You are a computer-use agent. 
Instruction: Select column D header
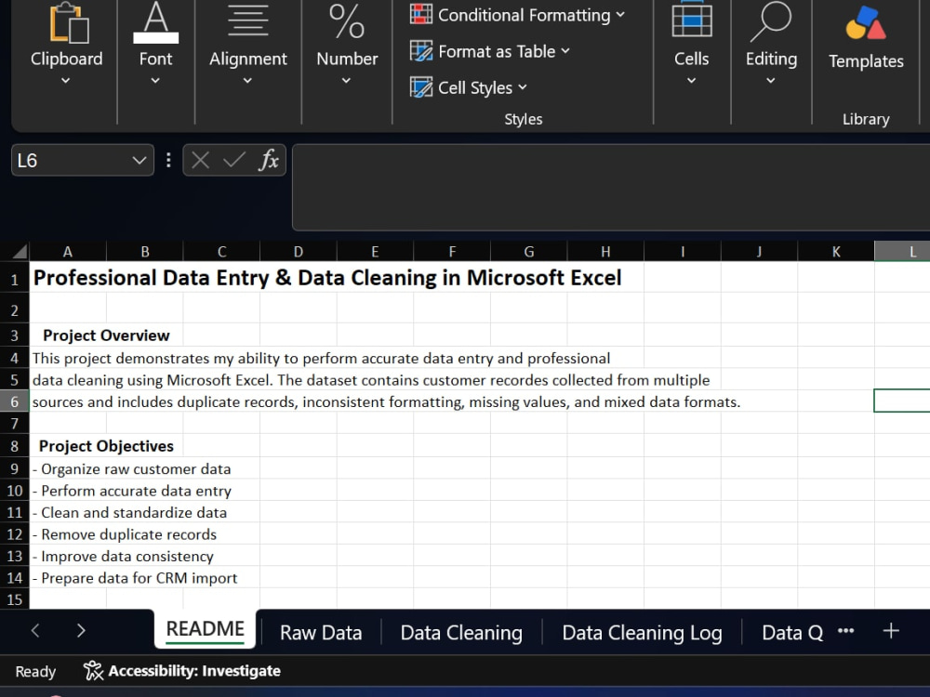coord(299,252)
